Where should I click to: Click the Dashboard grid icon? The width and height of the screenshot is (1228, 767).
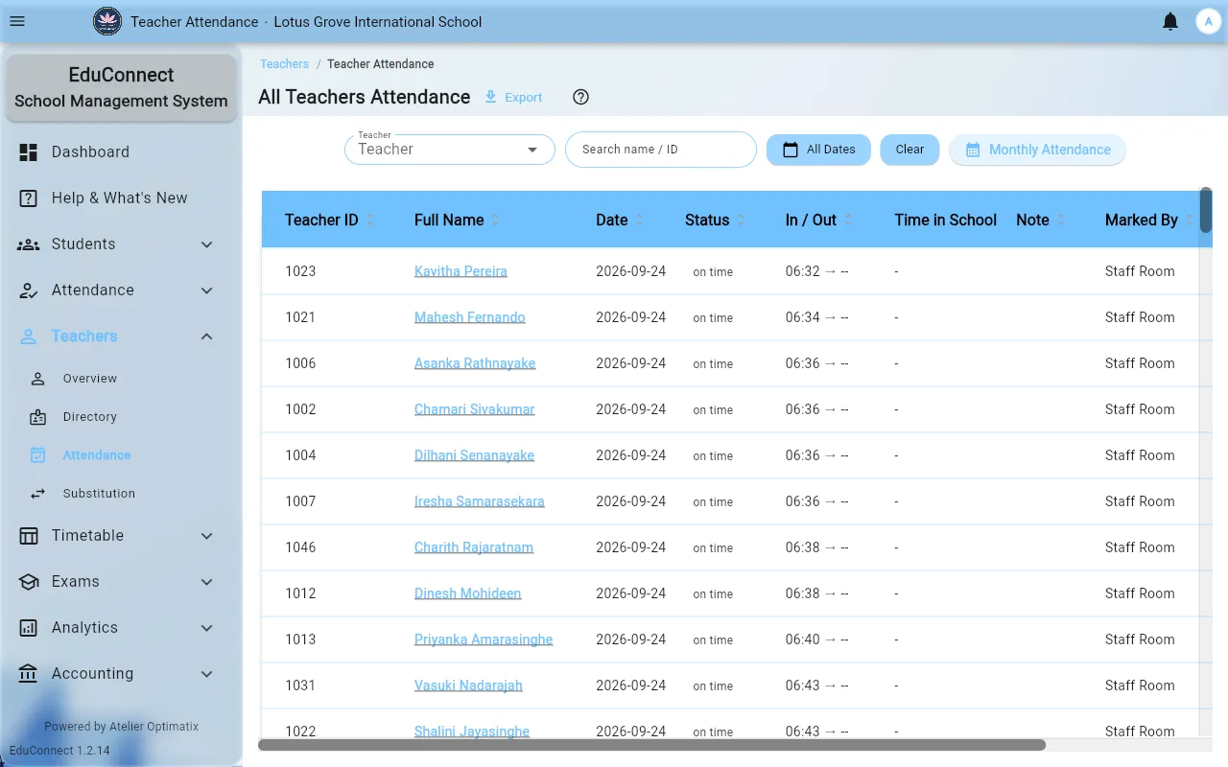29,151
